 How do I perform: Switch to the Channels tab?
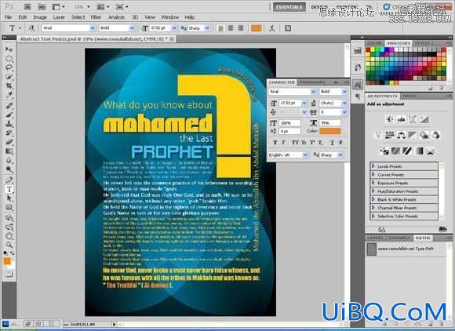click(x=399, y=238)
